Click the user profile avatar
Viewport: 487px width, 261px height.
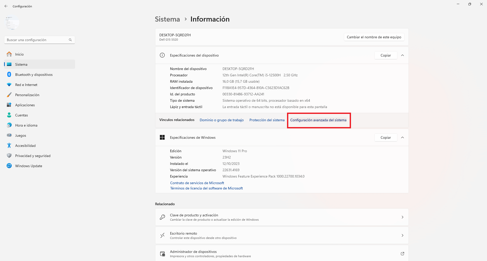[12, 22]
